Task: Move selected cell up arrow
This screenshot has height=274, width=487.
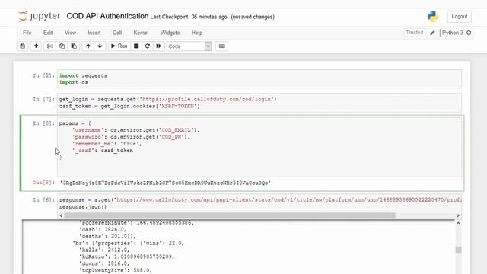Action: (88, 46)
